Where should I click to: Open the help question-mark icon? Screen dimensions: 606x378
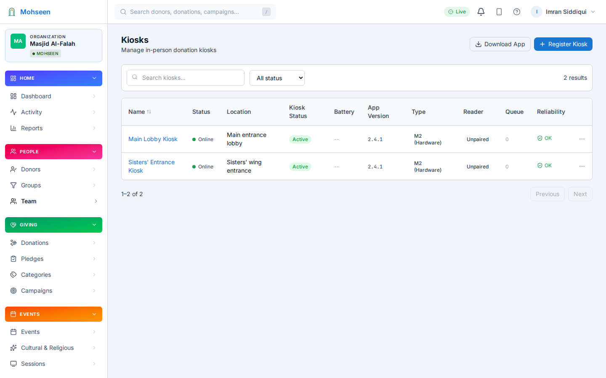[x=517, y=12]
